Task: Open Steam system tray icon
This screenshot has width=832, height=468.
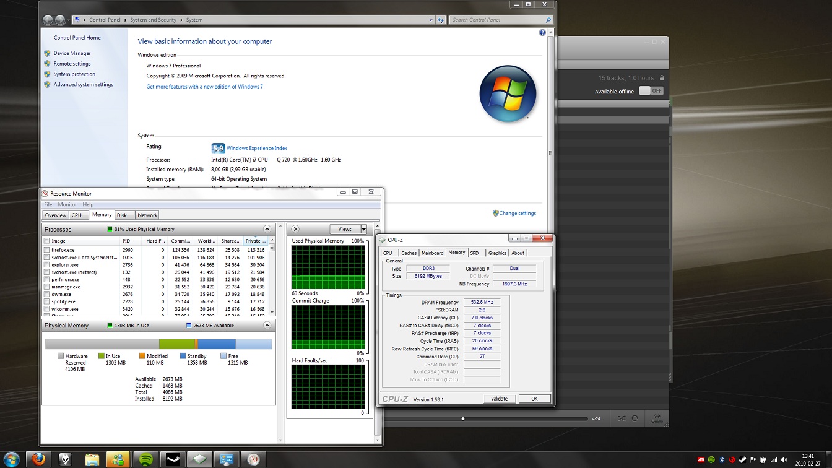Action: 742,460
